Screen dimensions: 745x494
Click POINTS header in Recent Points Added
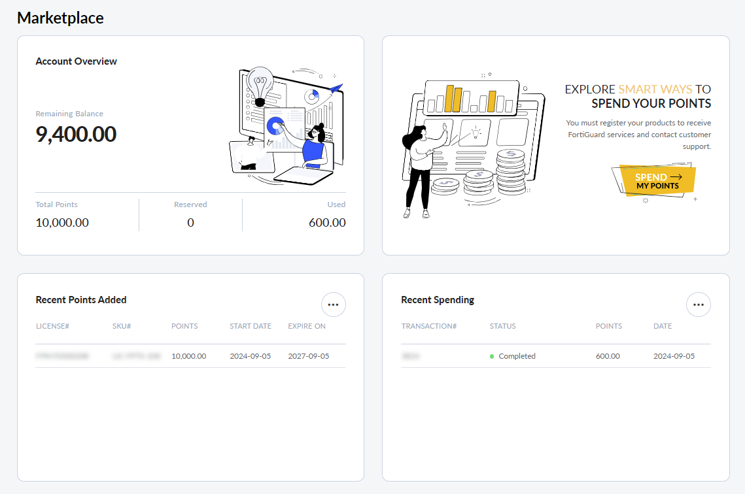(184, 327)
